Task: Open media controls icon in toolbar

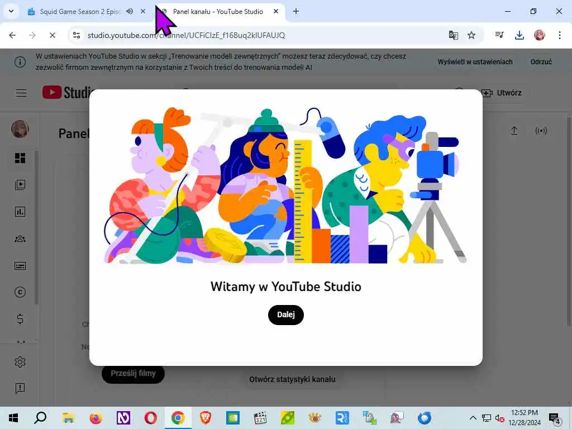Action: (x=499, y=35)
